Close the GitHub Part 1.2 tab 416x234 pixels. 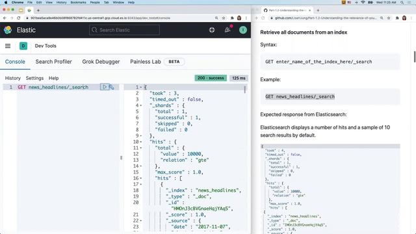pyautogui.click(x=309, y=10)
